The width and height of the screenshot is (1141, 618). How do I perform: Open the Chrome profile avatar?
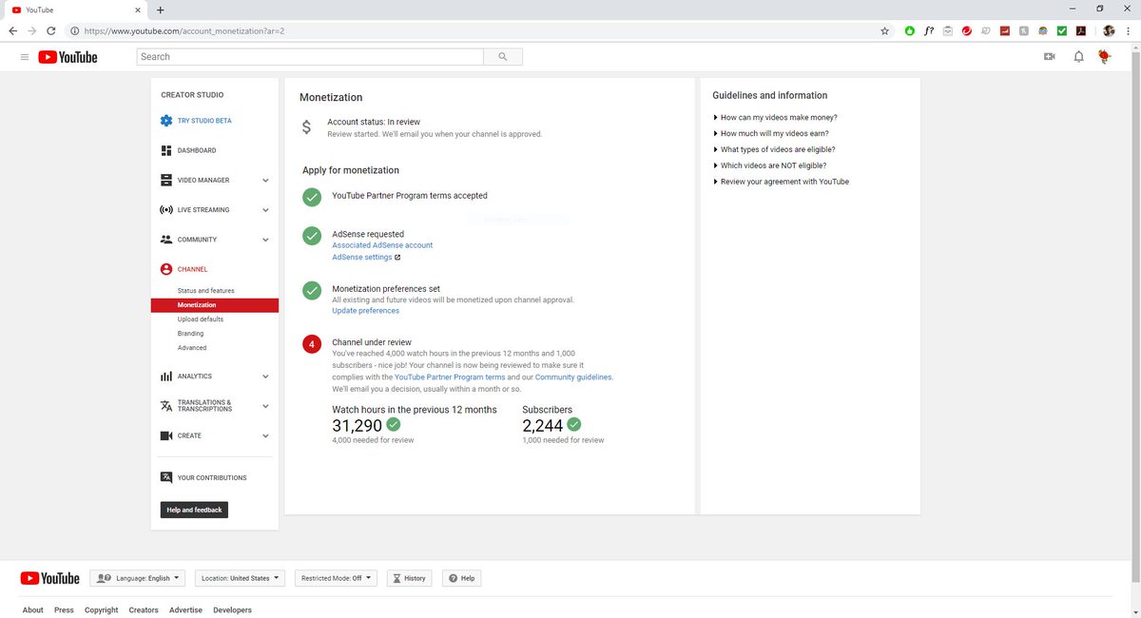tap(1109, 30)
